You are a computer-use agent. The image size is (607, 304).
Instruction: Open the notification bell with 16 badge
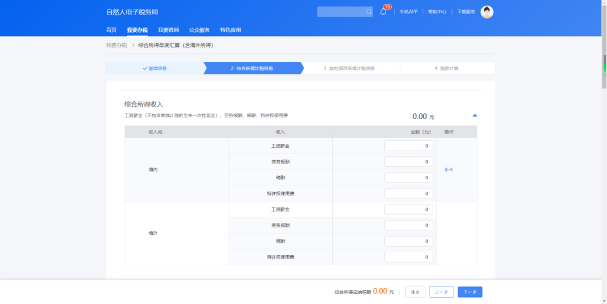(x=383, y=11)
